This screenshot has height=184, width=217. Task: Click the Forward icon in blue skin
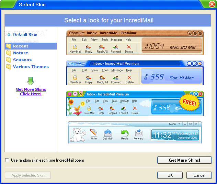[x=116, y=78]
